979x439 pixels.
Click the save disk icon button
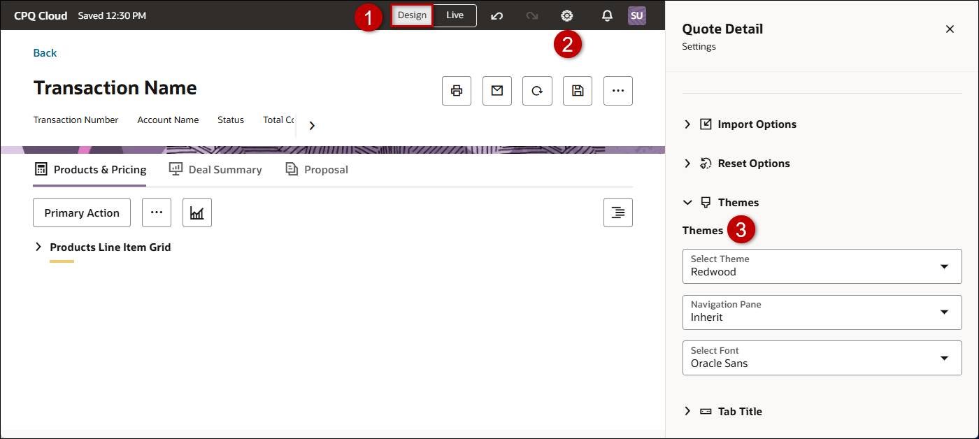578,91
